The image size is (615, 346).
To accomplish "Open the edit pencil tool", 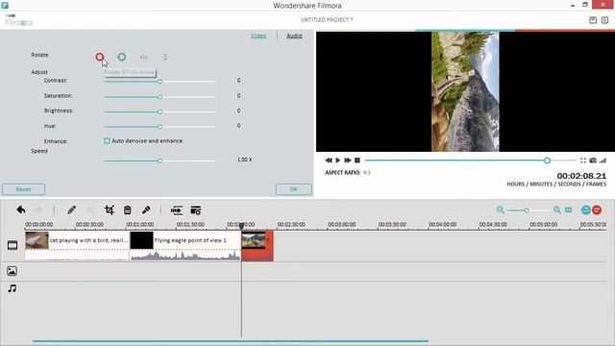I will [71, 210].
